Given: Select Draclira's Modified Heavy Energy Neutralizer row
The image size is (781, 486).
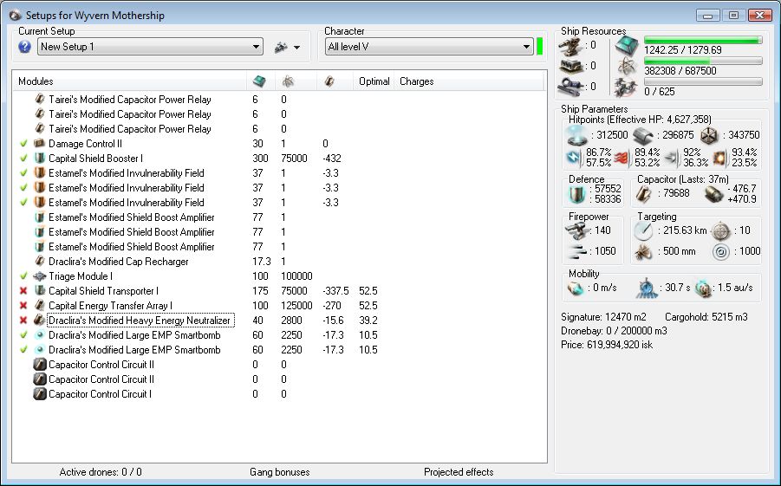Looking at the screenshot, I should click(x=140, y=321).
